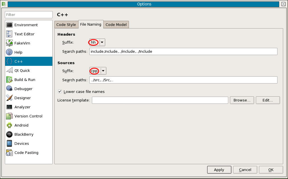Expand the Sources suffix dropdown arrow

(103, 71)
